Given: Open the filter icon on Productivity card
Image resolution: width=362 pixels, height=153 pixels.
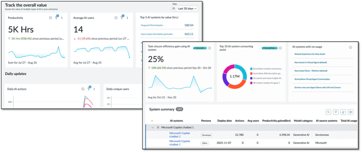Looking at the screenshot, I should point(56,18).
